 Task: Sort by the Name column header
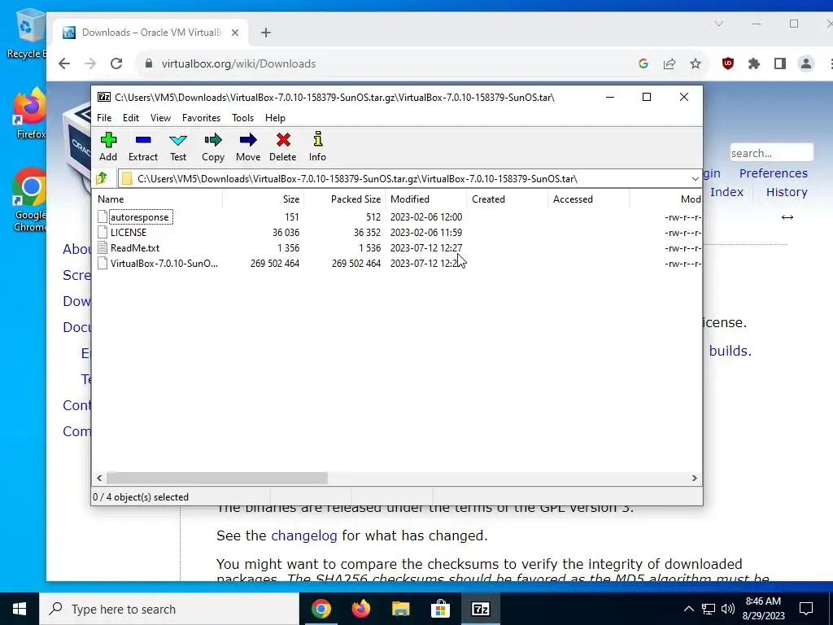(158, 199)
